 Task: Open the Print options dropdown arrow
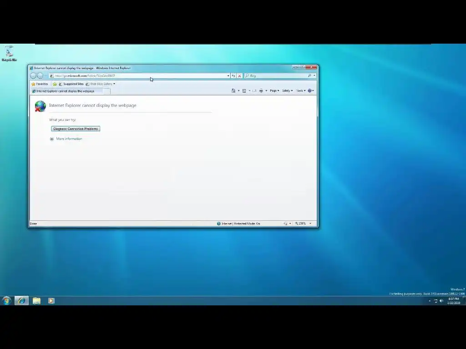point(266,91)
